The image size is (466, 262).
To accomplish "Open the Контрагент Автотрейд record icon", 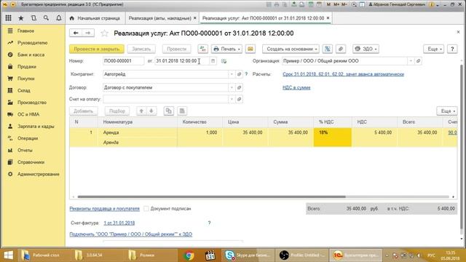I will (240, 74).
